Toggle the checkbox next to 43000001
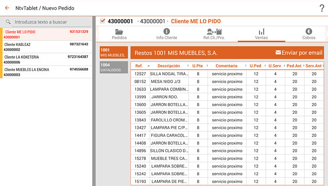The height and width of the screenshot is (186, 328). pyautogui.click(x=102, y=21)
